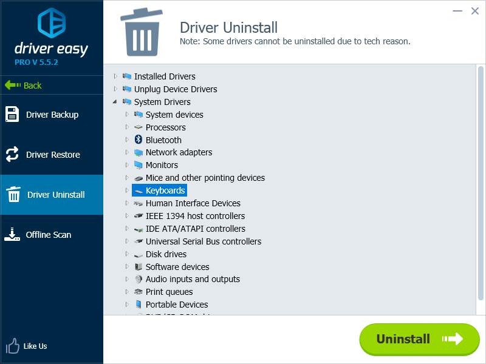Click the Monitors device icon
486x364 pixels.
139,165
